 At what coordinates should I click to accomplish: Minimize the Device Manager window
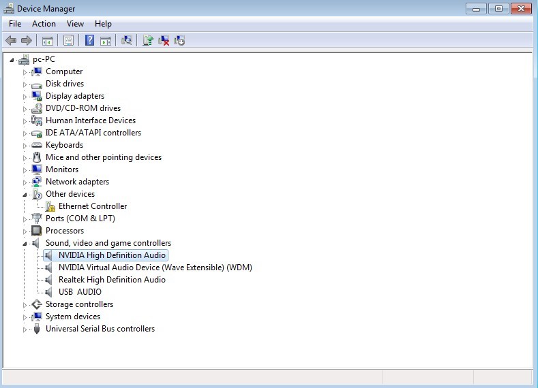476,9
